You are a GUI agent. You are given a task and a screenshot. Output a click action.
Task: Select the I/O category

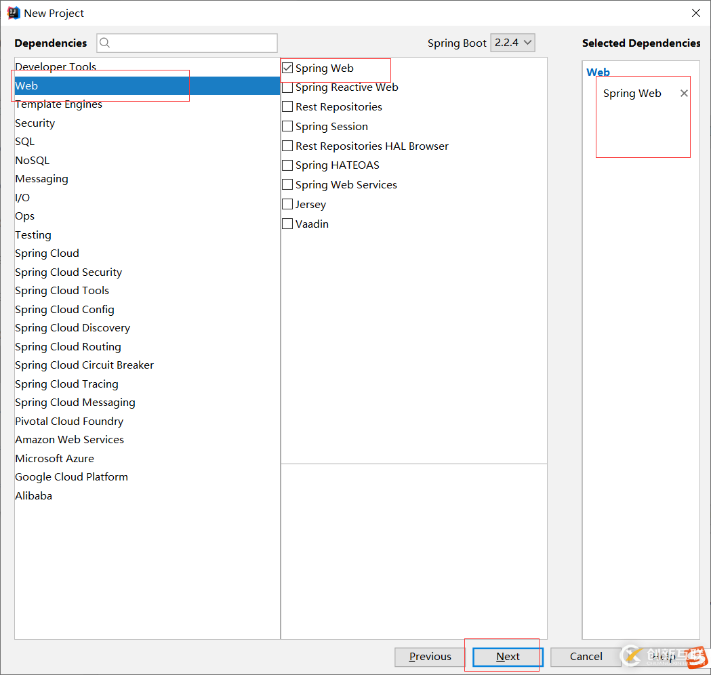pos(147,197)
